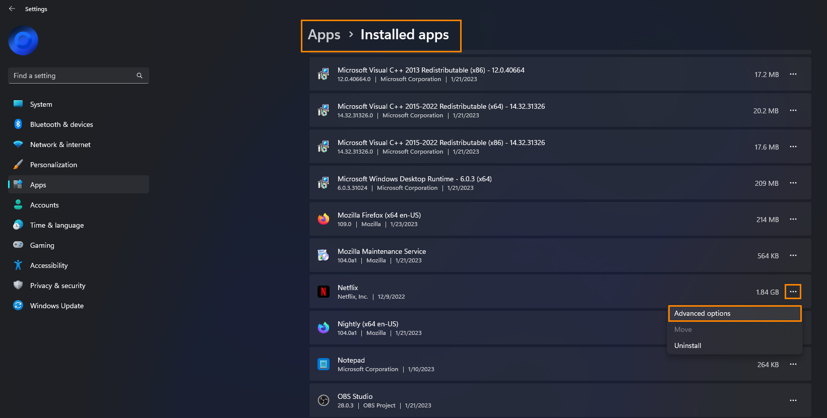Open Accounts settings

pos(79,205)
